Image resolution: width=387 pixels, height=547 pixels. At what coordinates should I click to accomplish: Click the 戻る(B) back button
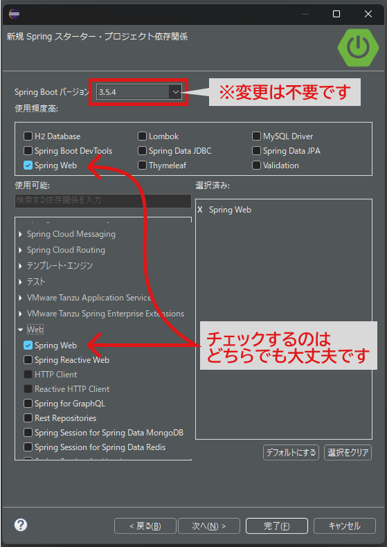pyautogui.click(x=145, y=526)
